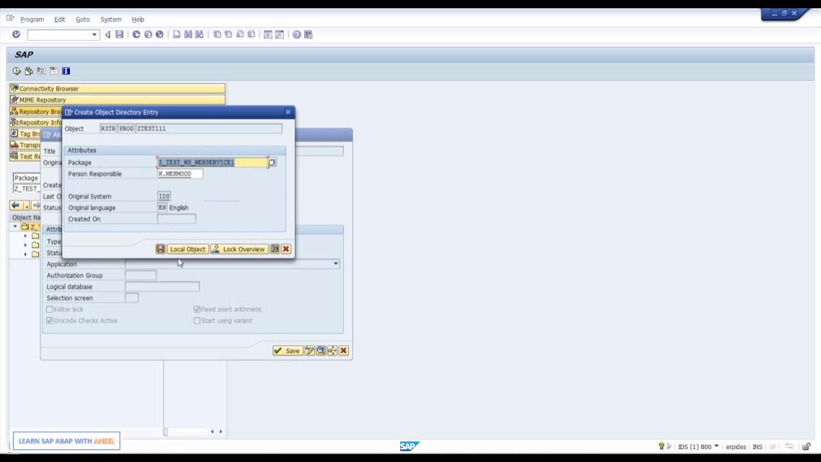Click the lock icon in the status bar
The image size is (821, 462).
pyautogui.click(x=806, y=447)
